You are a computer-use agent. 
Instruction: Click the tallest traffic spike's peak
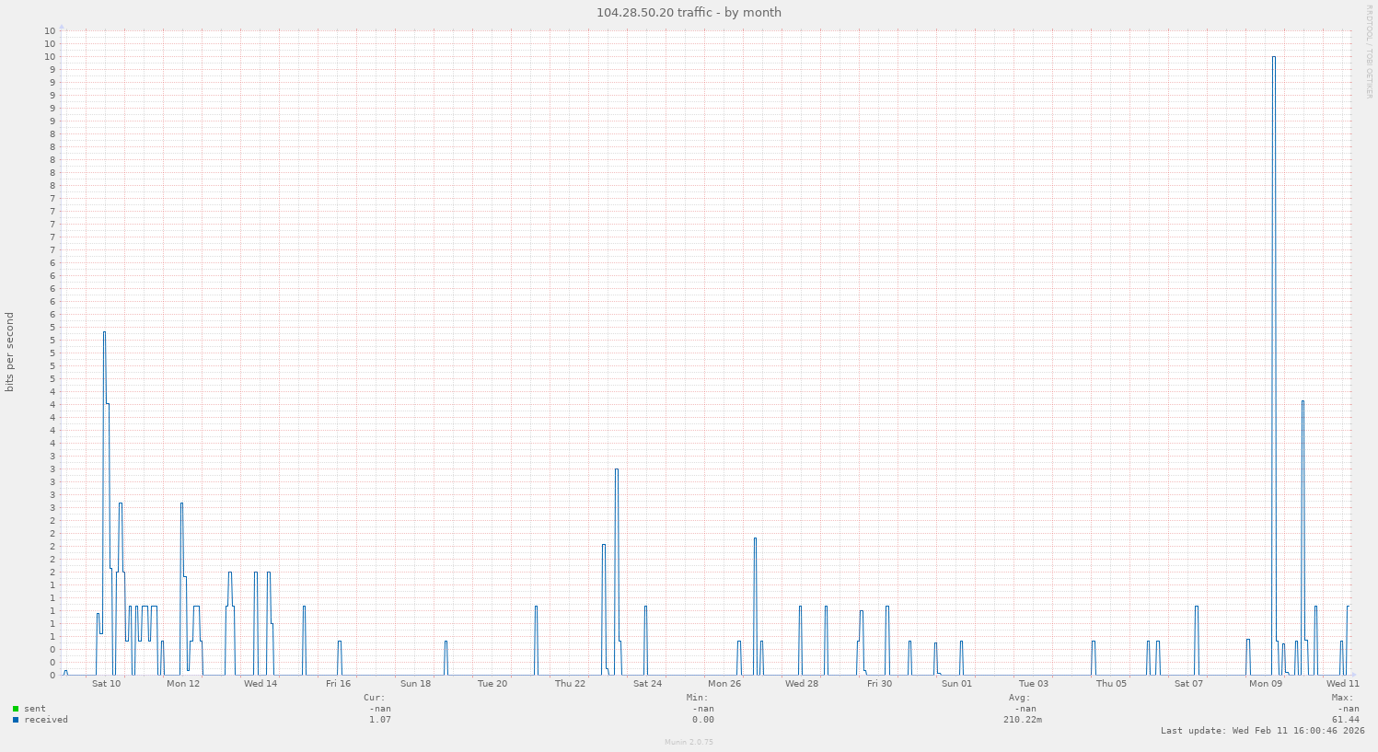click(1273, 57)
